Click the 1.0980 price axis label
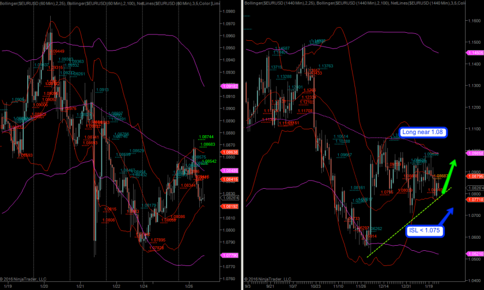Screen dimensions: 484x290 point(229,12)
